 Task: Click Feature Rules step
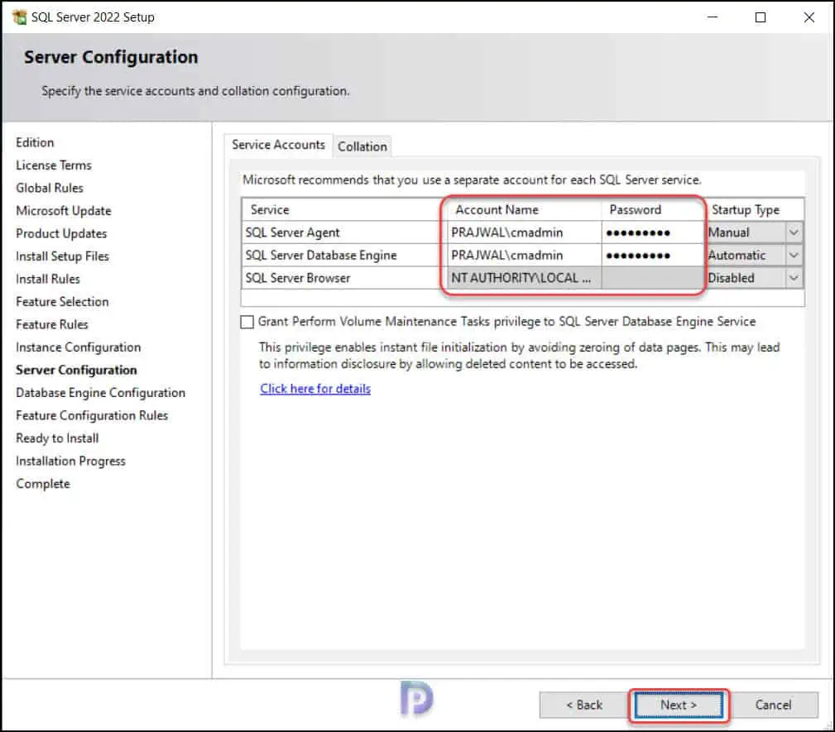click(51, 325)
